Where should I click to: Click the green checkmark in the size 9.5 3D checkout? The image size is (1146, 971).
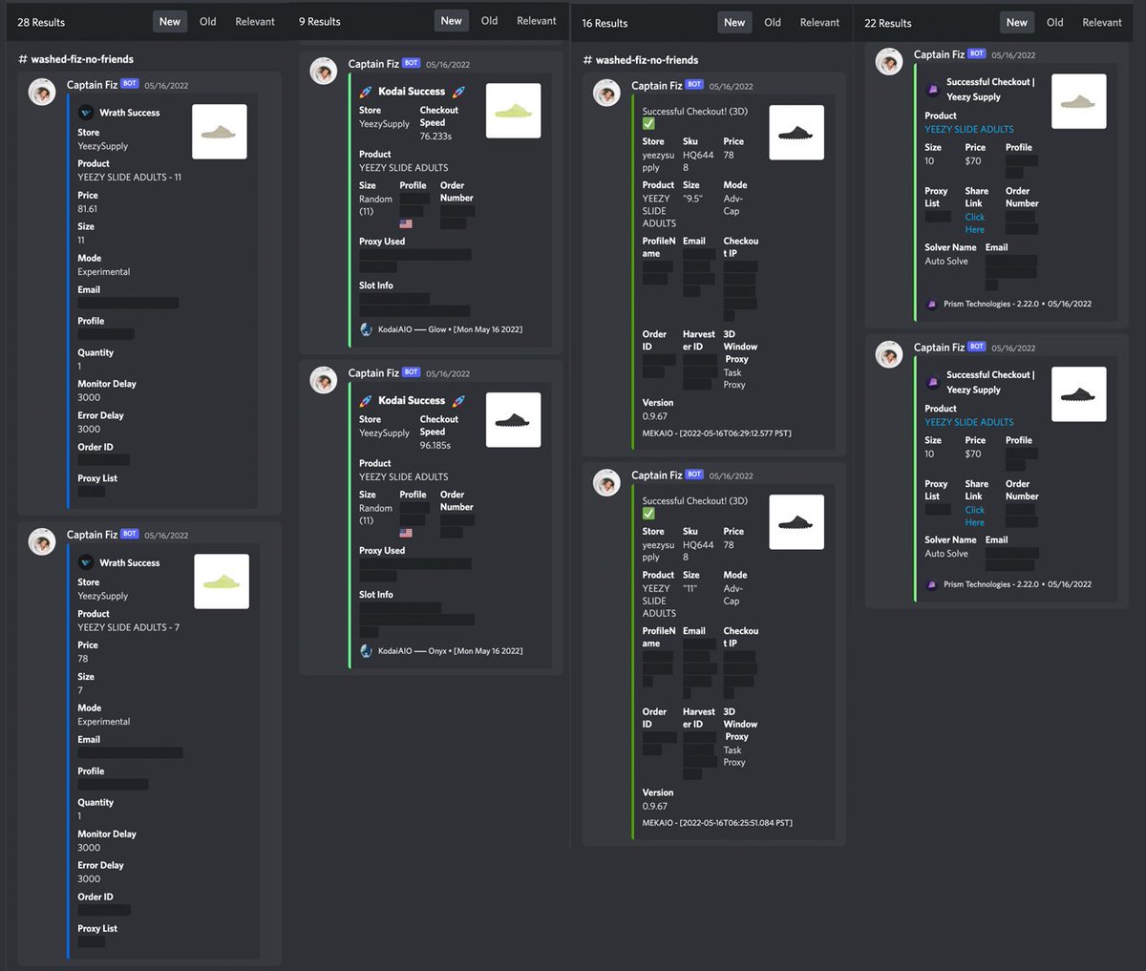[648, 123]
